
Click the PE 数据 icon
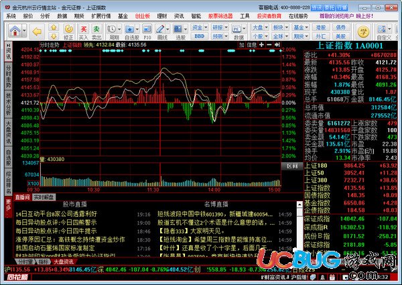(x=237, y=29)
